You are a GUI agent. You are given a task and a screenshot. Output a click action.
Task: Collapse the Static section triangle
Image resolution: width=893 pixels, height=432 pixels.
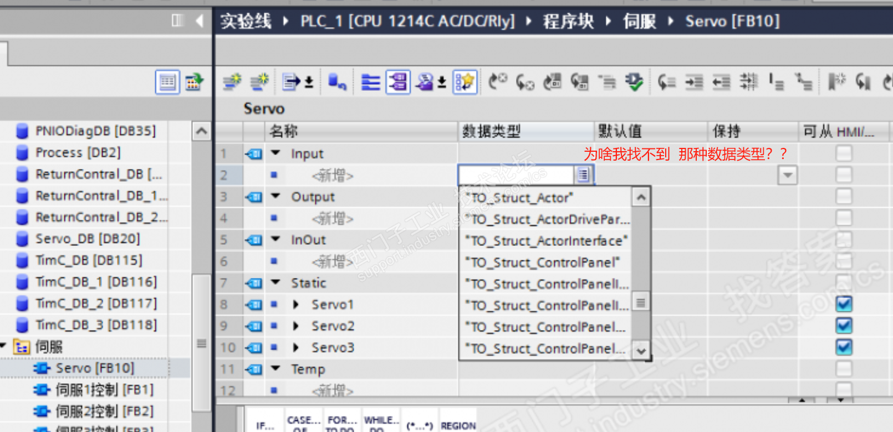(x=275, y=282)
